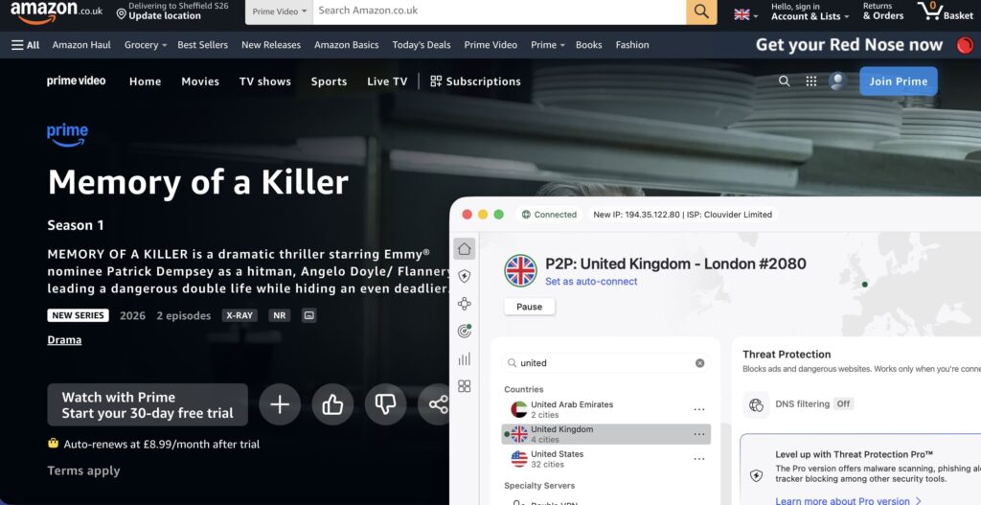Add Memory of a Killer to watchlist

click(x=280, y=405)
